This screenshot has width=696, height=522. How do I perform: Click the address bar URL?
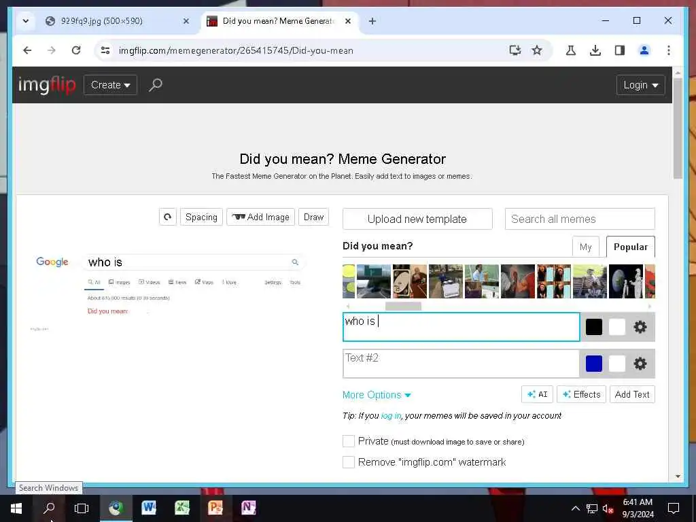(x=236, y=50)
